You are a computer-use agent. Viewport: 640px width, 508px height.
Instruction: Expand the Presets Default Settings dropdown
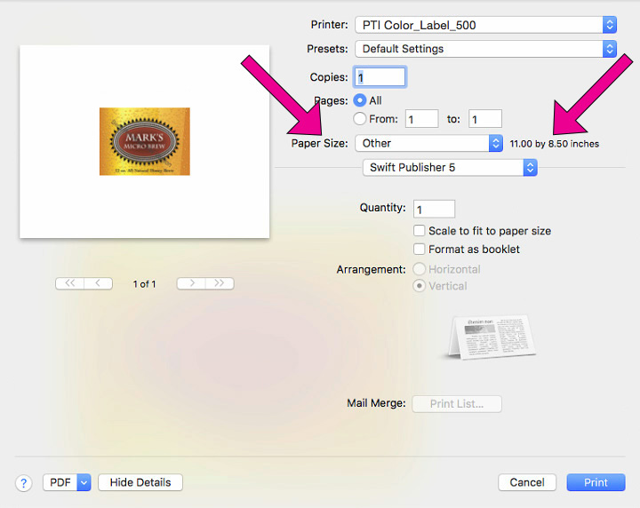pyautogui.click(x=485, y=49)
